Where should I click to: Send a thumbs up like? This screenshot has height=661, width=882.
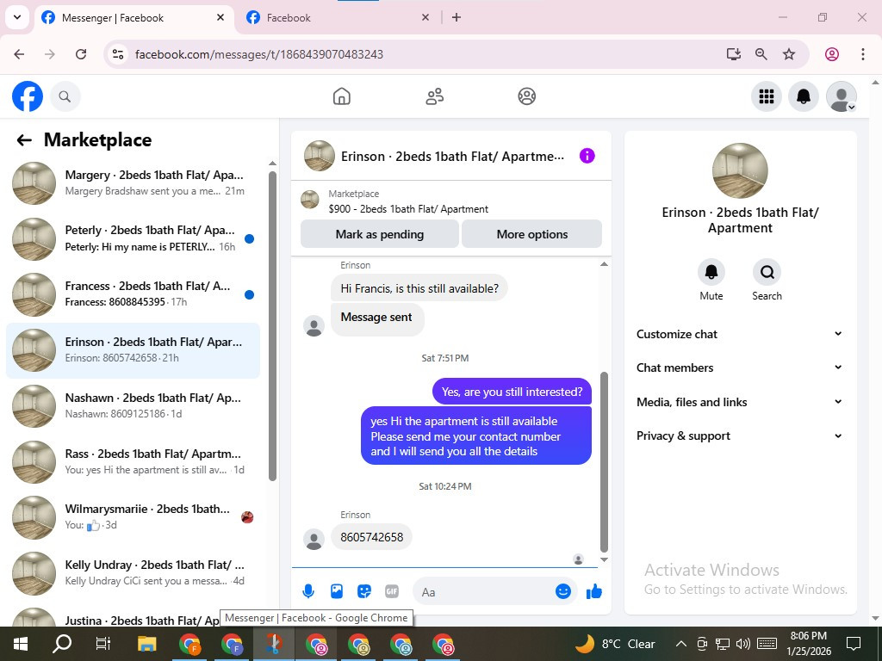coord(594,591)
